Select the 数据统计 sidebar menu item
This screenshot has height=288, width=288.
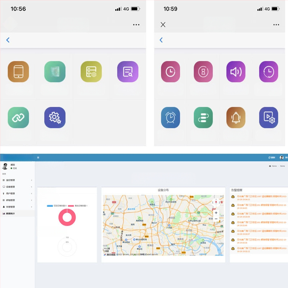point(17,213)
